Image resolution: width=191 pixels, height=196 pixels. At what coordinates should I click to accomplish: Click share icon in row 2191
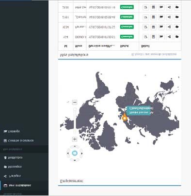[x=169, y=17]
